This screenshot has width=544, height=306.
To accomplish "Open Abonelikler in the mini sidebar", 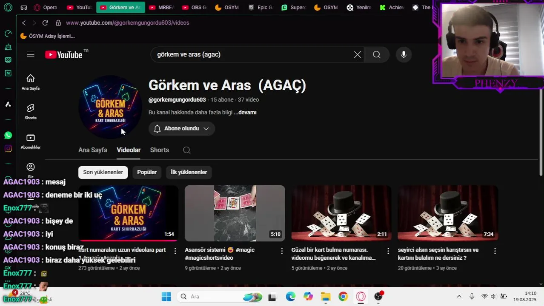I will (30, 141).
